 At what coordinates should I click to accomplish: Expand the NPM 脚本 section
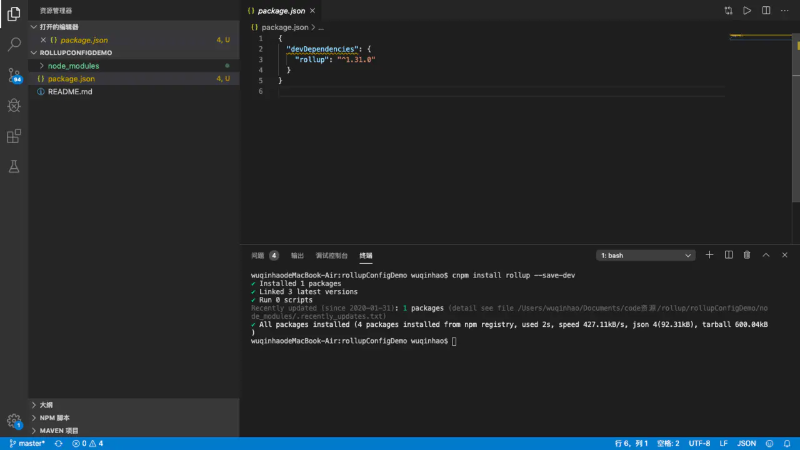(x=55, y=418)
